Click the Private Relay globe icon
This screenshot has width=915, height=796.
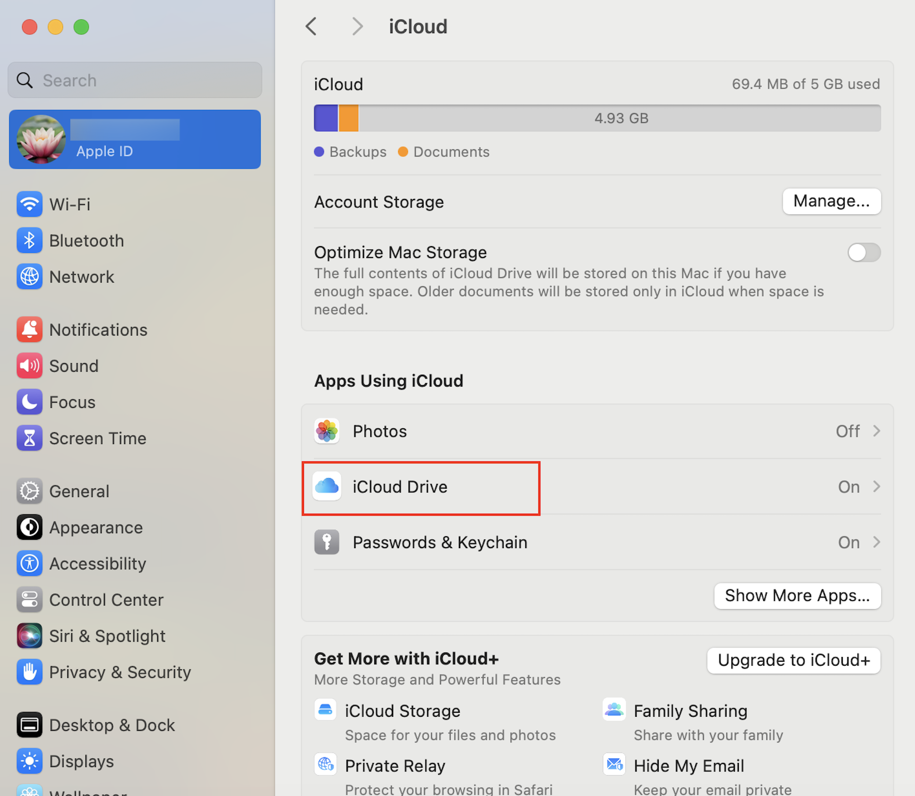[325, 764]
